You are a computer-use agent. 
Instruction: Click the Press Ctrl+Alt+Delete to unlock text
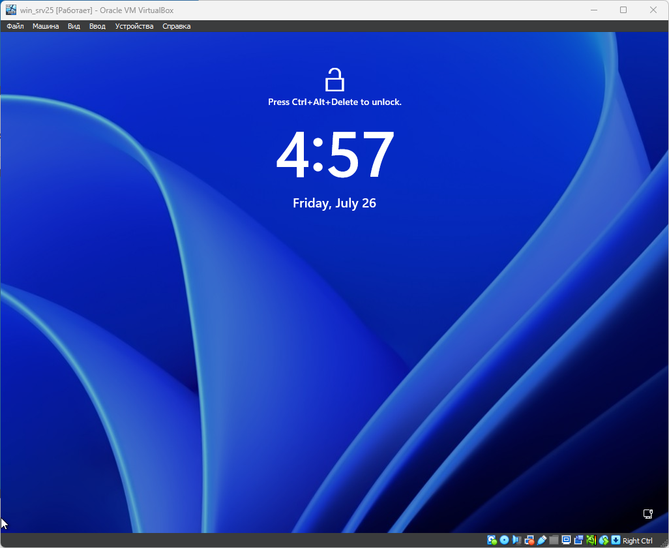(x=334, y=102)
